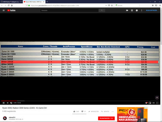Screen dimensions: 162x122
Task: Save the video via MENTÉS
Action: [105, 111]
